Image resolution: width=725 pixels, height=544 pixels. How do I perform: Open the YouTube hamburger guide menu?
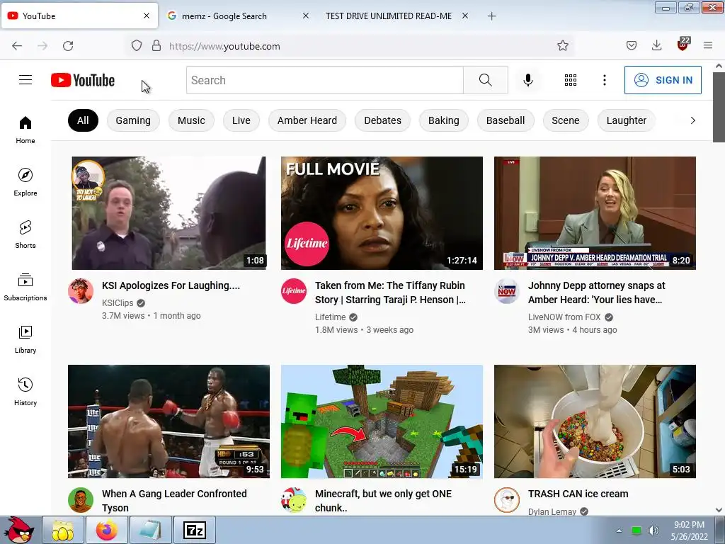pyautogui.click(x=25, y=80)
